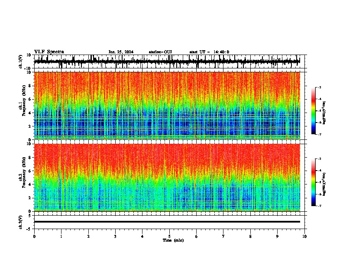Click time axis tick label '9'
This screenshot has width=343, height=265.
coord(277,236)
